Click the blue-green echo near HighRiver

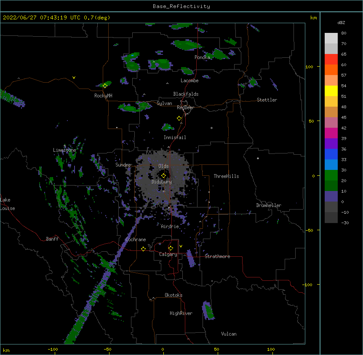pos(208,311)
